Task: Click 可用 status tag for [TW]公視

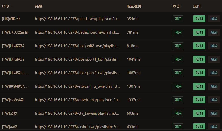Action: click(178, 113)
